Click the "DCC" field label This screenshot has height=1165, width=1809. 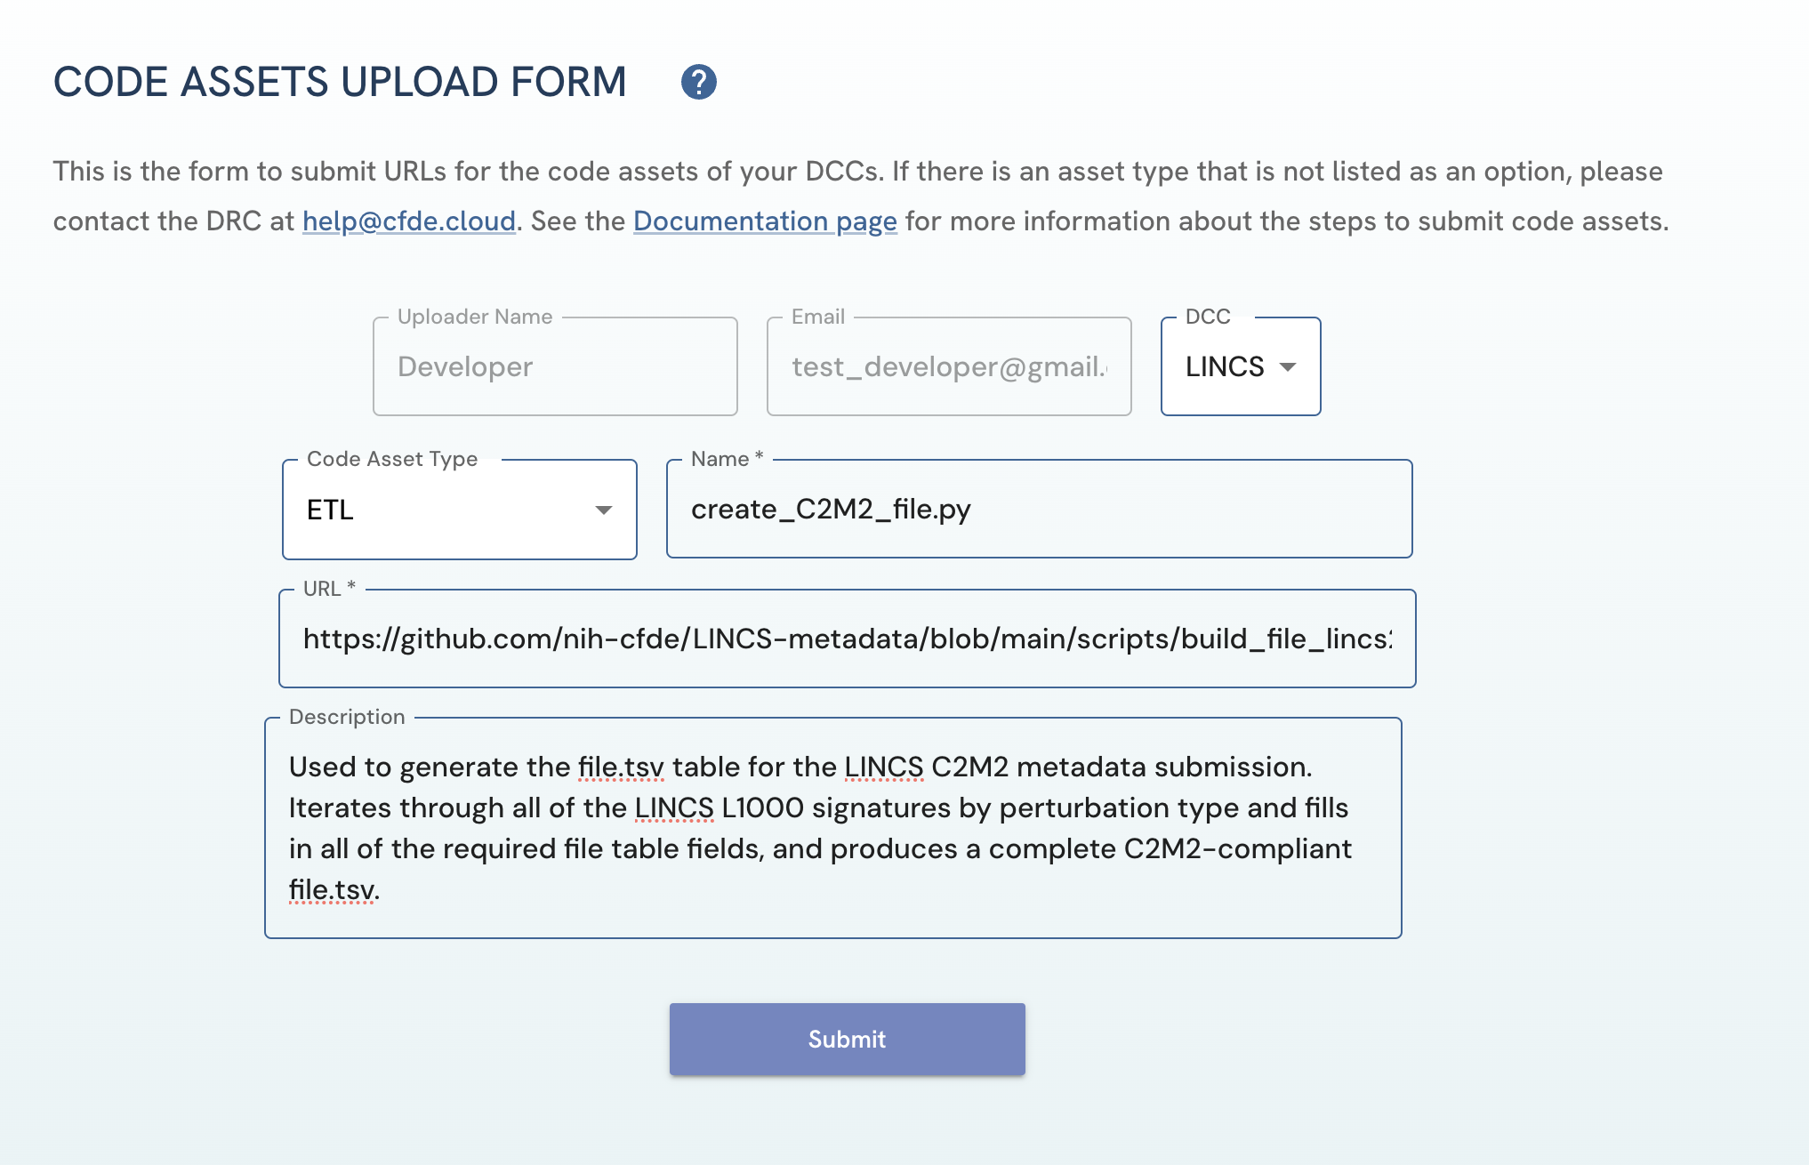pyautogui.click(x=1208, y=317)
